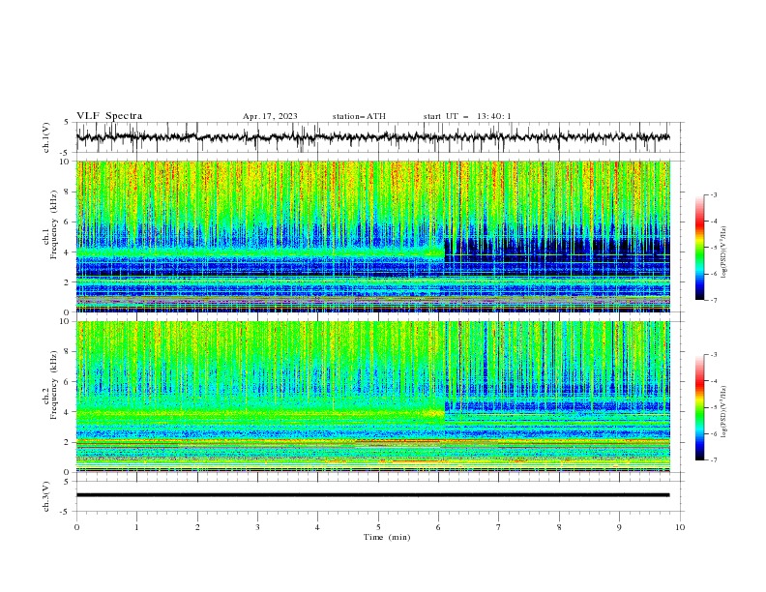Viewport: 766px width, 592px height.
Task: Click the ch.2 spectrogram plot
Action: click(x=372, y=397)
